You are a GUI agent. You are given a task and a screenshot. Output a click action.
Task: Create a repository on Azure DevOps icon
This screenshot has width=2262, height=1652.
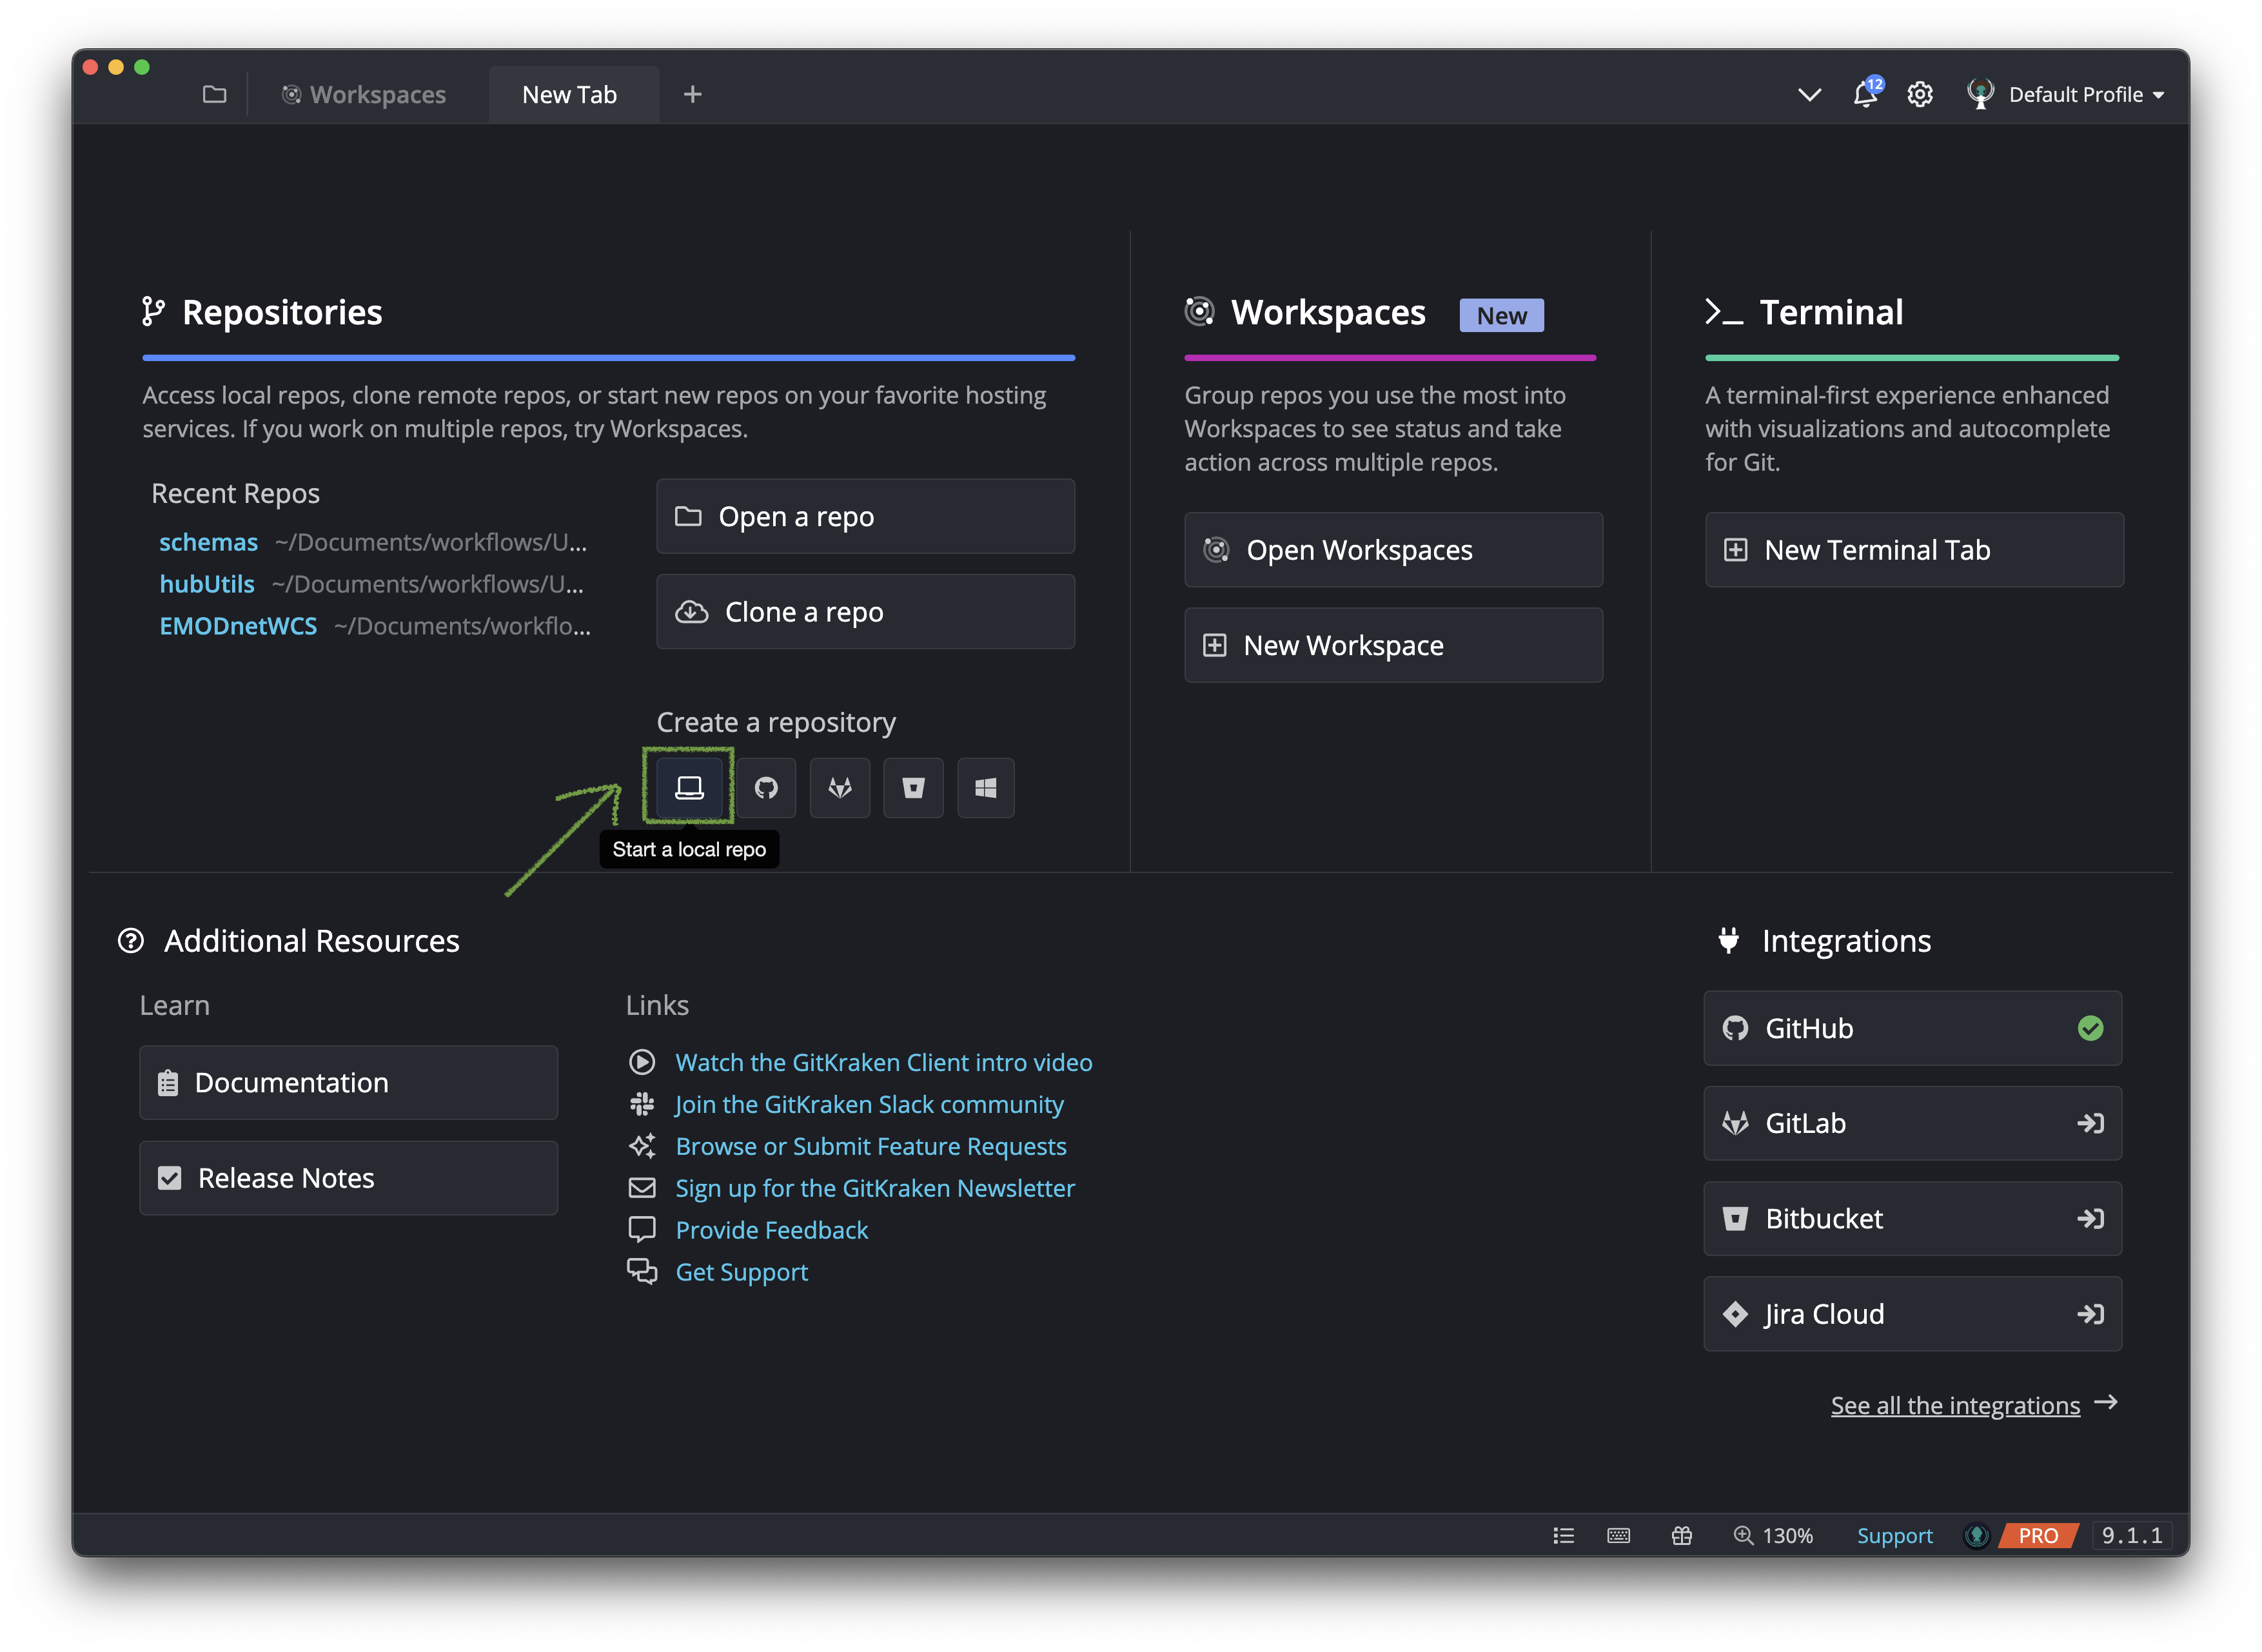click(986, 788)
